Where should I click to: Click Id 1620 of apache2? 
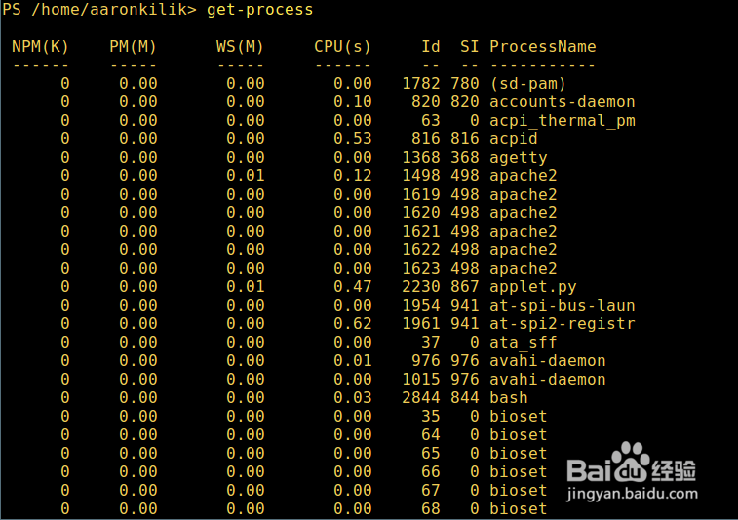(x=421, y=213)
